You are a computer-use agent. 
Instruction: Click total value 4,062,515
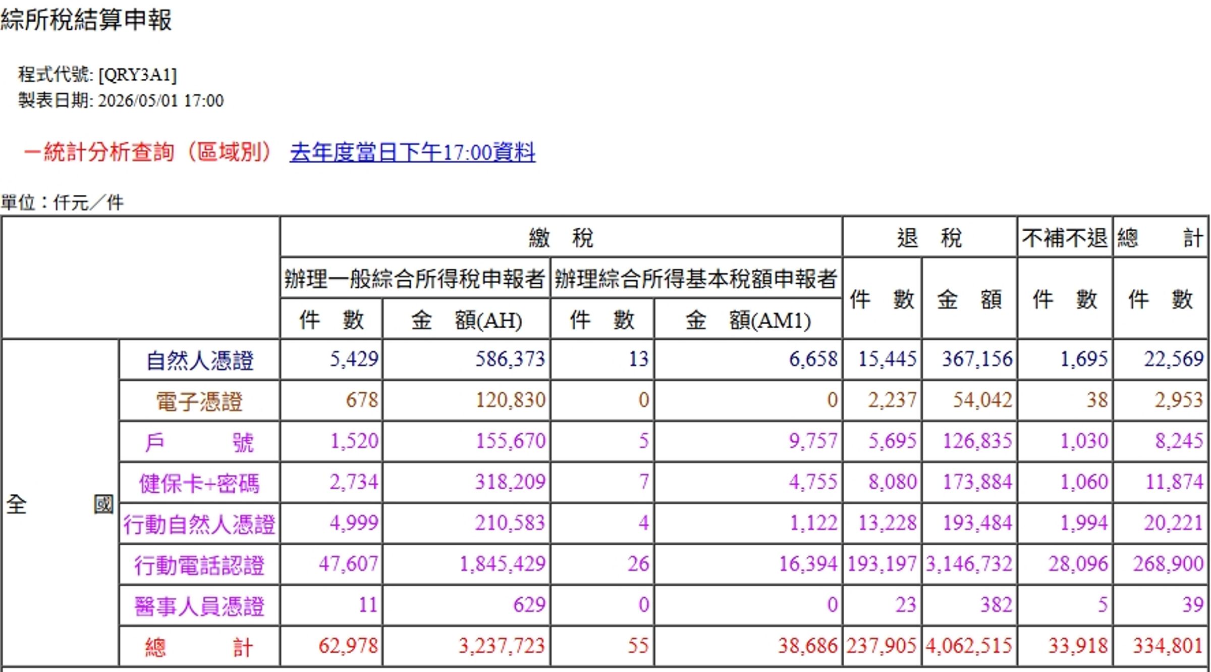point(969,645)
